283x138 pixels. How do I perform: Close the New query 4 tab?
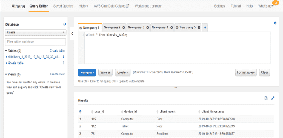click(171, 28)
